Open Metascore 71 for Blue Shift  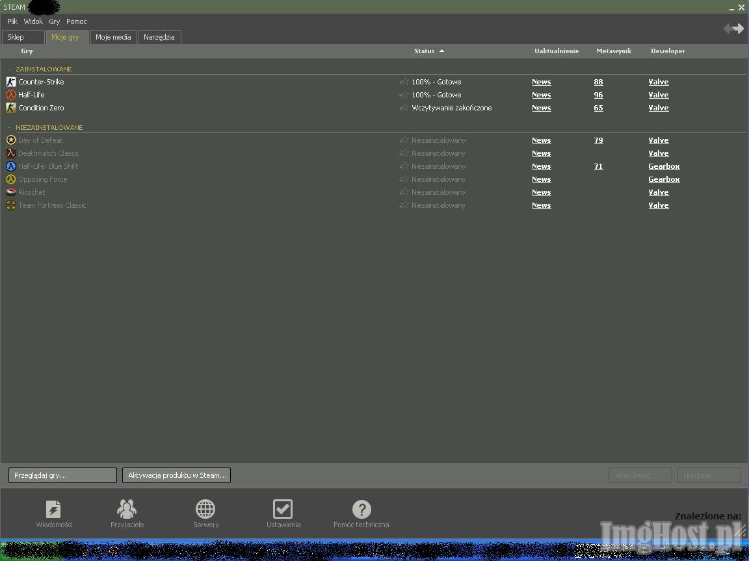point(598,166)
